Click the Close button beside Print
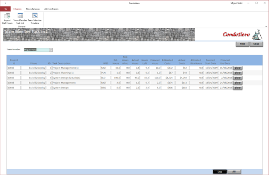This screenshot has height=175, width=269. click(256, 44)
